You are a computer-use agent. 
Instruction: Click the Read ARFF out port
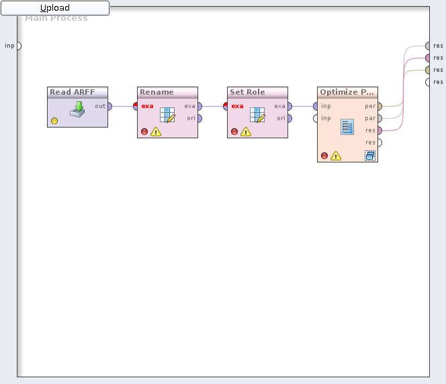pyautogui.click(x=109, y=106)
